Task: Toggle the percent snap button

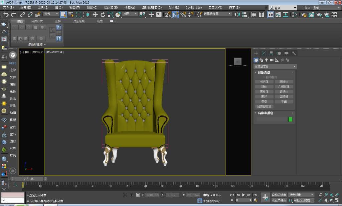Action: [183, 14]
